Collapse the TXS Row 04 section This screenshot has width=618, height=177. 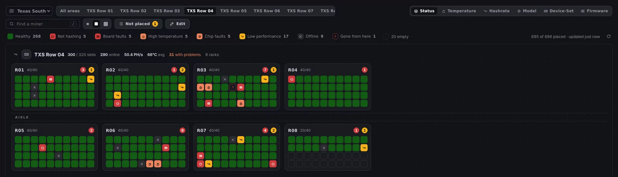click(15, 54)
